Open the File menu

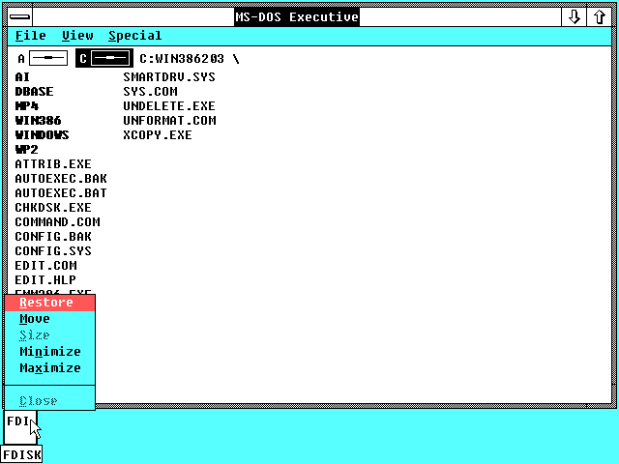pyautogui.click(x=30, y=36)
